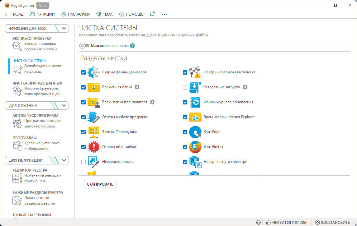The width and height of the screenshot is (357, 226).
Task: Uncheck Файлы журнала обновления checkbox
Action: (x=185, y=102)
